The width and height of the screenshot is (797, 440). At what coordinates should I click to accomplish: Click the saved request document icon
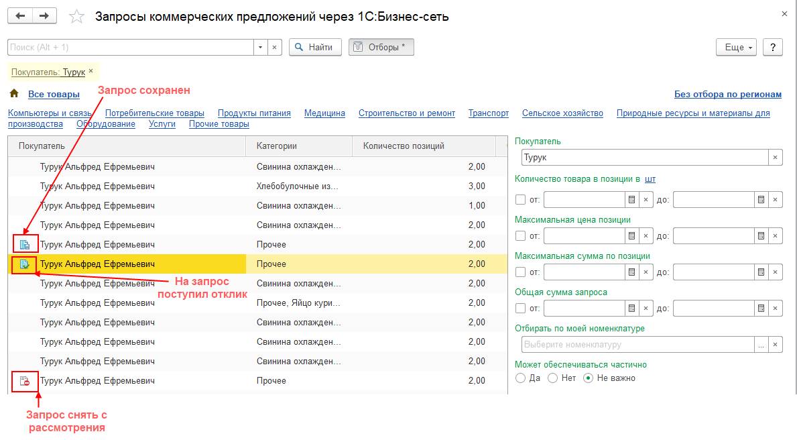coord(25,245)
